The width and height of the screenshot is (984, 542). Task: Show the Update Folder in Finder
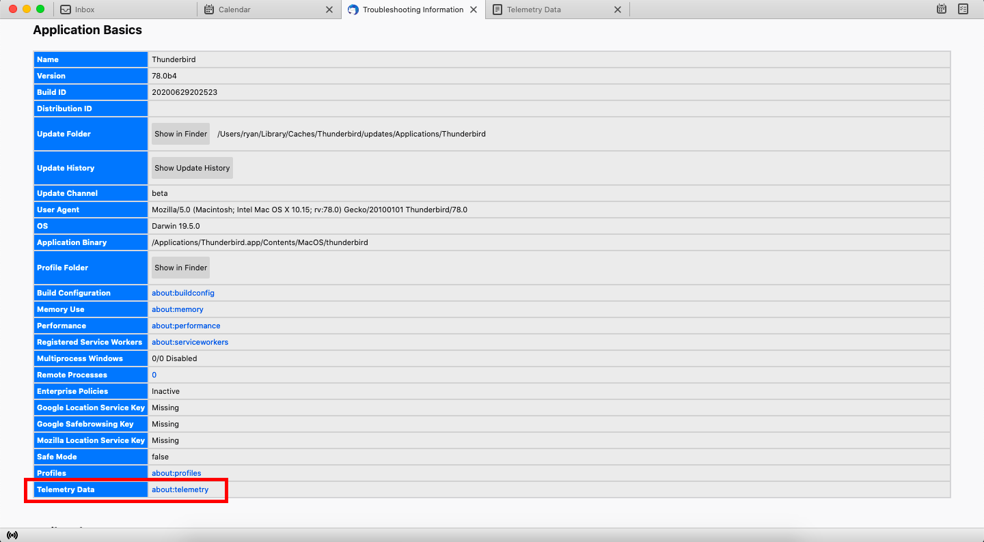tap(180, 134)
